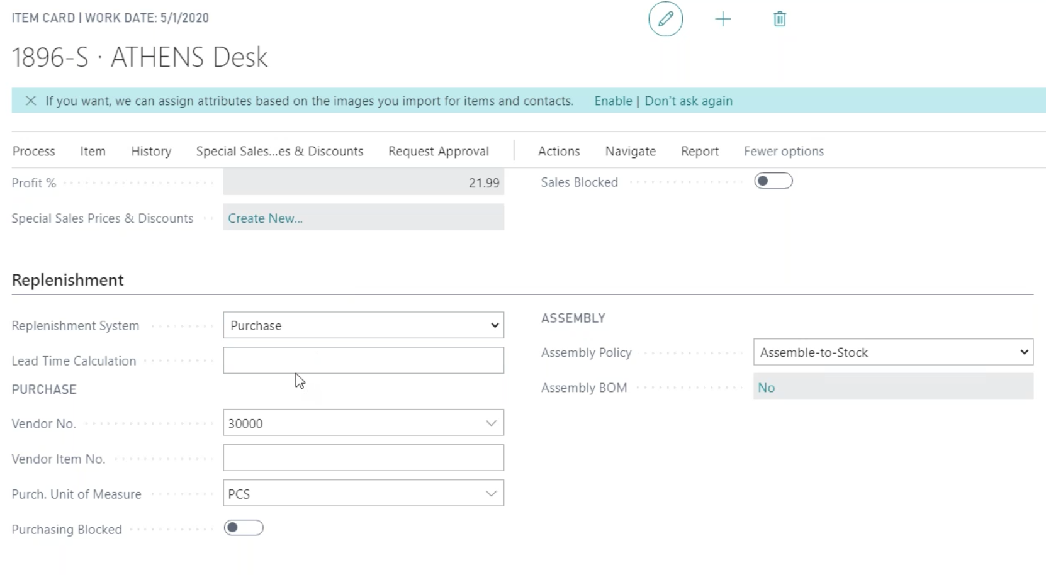Open the Replenishment System dropdown

[363, 325]
